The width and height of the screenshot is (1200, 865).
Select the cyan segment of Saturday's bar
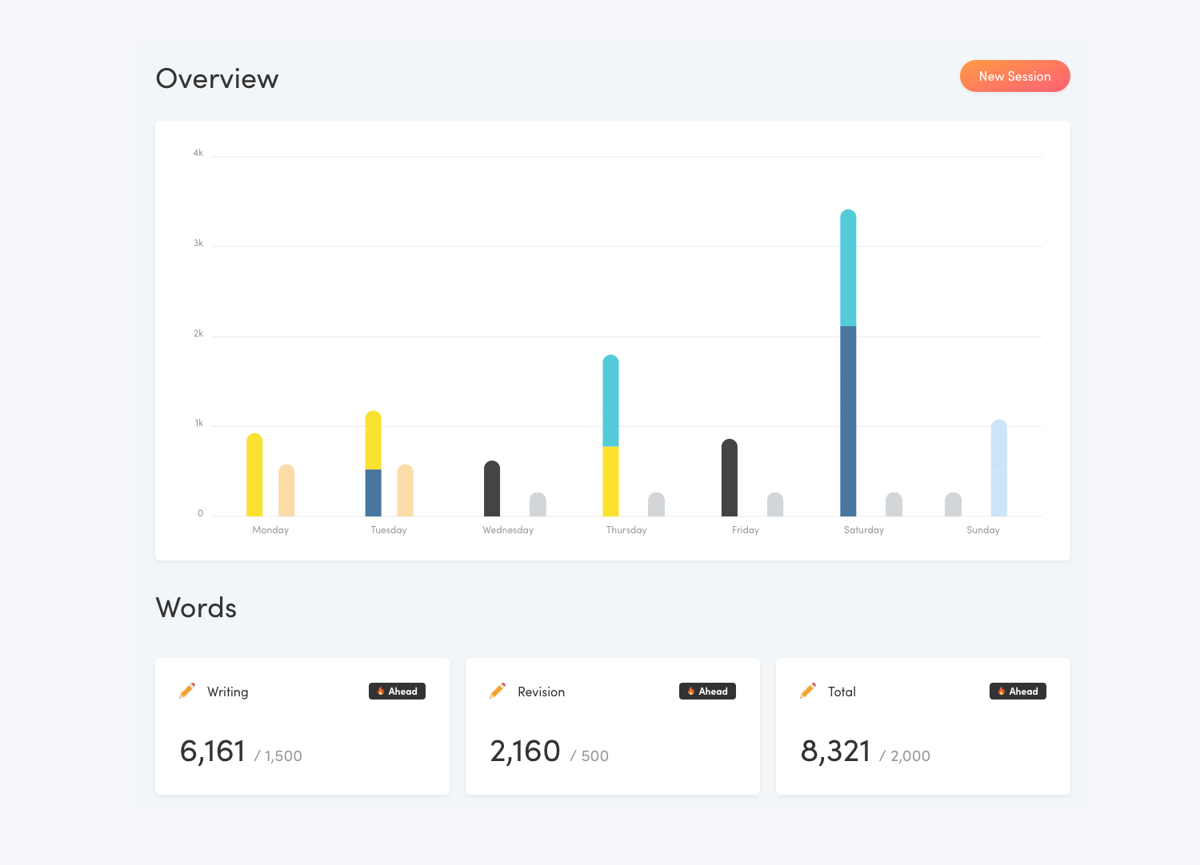[x=848, y=268]
